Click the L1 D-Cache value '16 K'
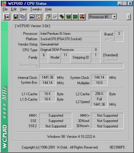Image resolution: width=134 pixels, height=153 pixels. pyautogui.click(x=47, y=99)
